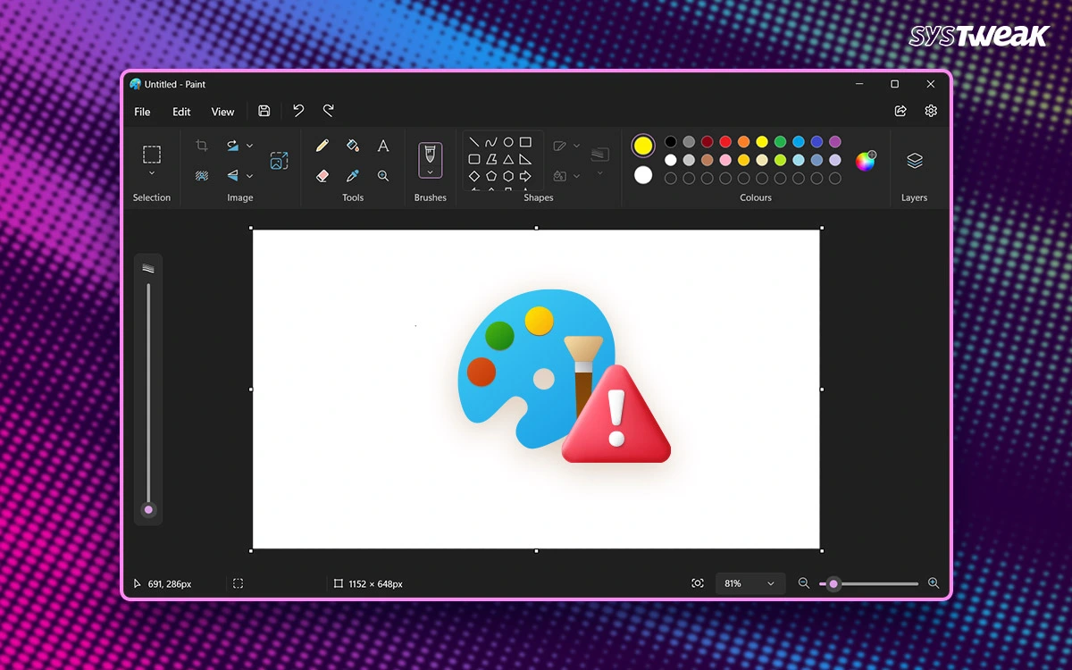Select the red colour swatch
This screenshot has width=1072, height=670.
tap(724, 142)
